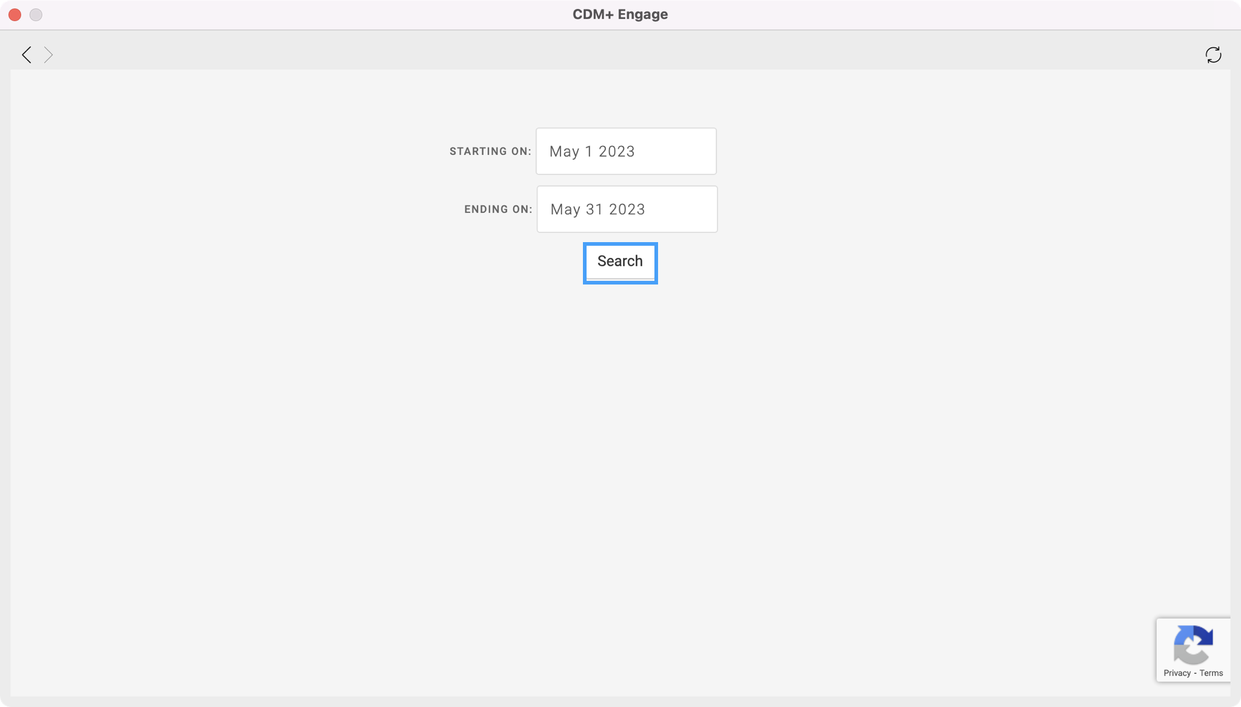Click the word May in starting date

564,151
